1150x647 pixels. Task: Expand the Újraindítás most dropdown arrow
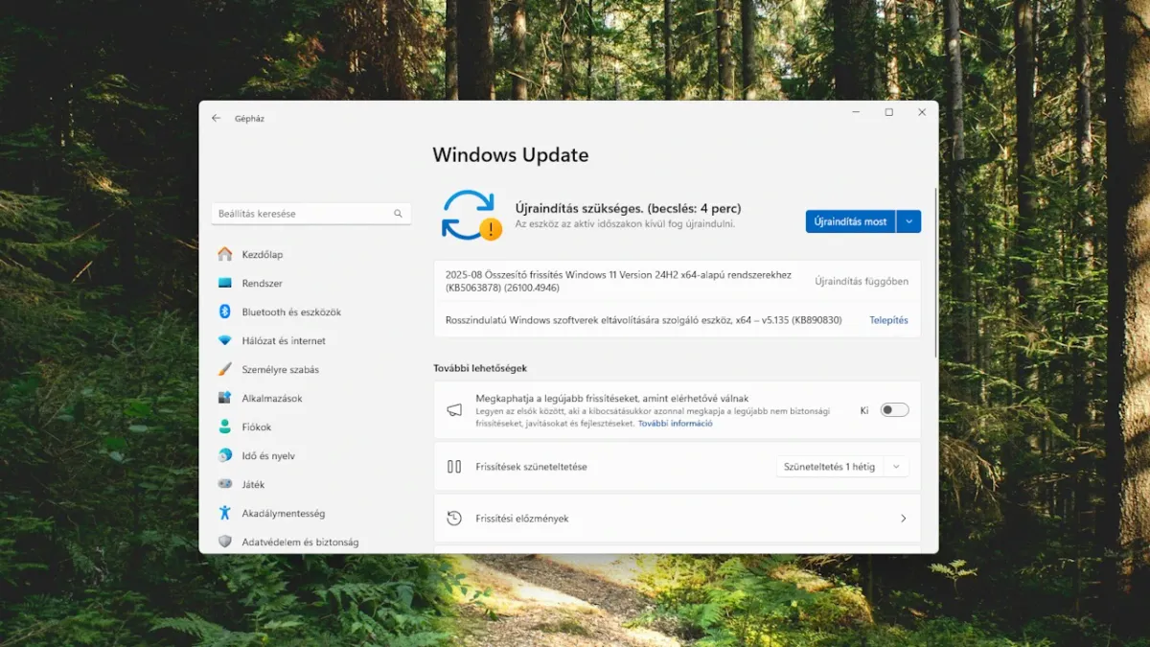tap(908, 221)
